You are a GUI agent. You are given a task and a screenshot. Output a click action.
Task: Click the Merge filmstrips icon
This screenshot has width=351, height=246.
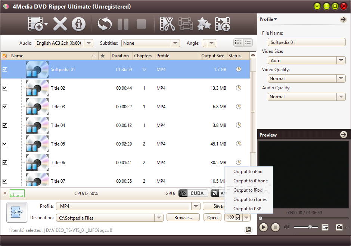tap(186, 24)
